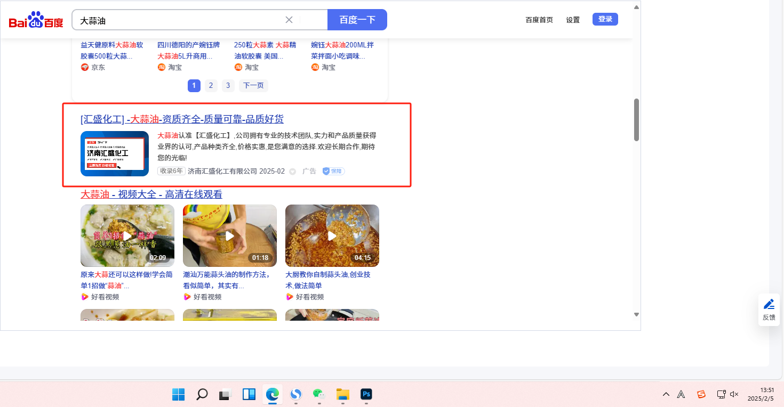Expand the arrow next to 2025-02

coord(292,172)
